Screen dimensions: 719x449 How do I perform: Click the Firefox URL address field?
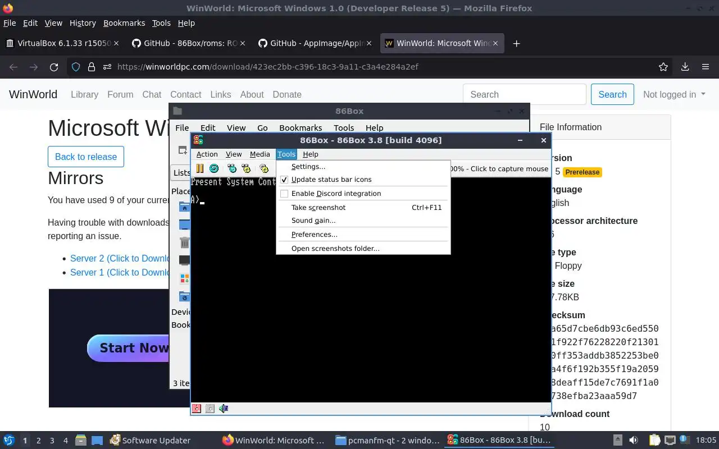[371, 67]
